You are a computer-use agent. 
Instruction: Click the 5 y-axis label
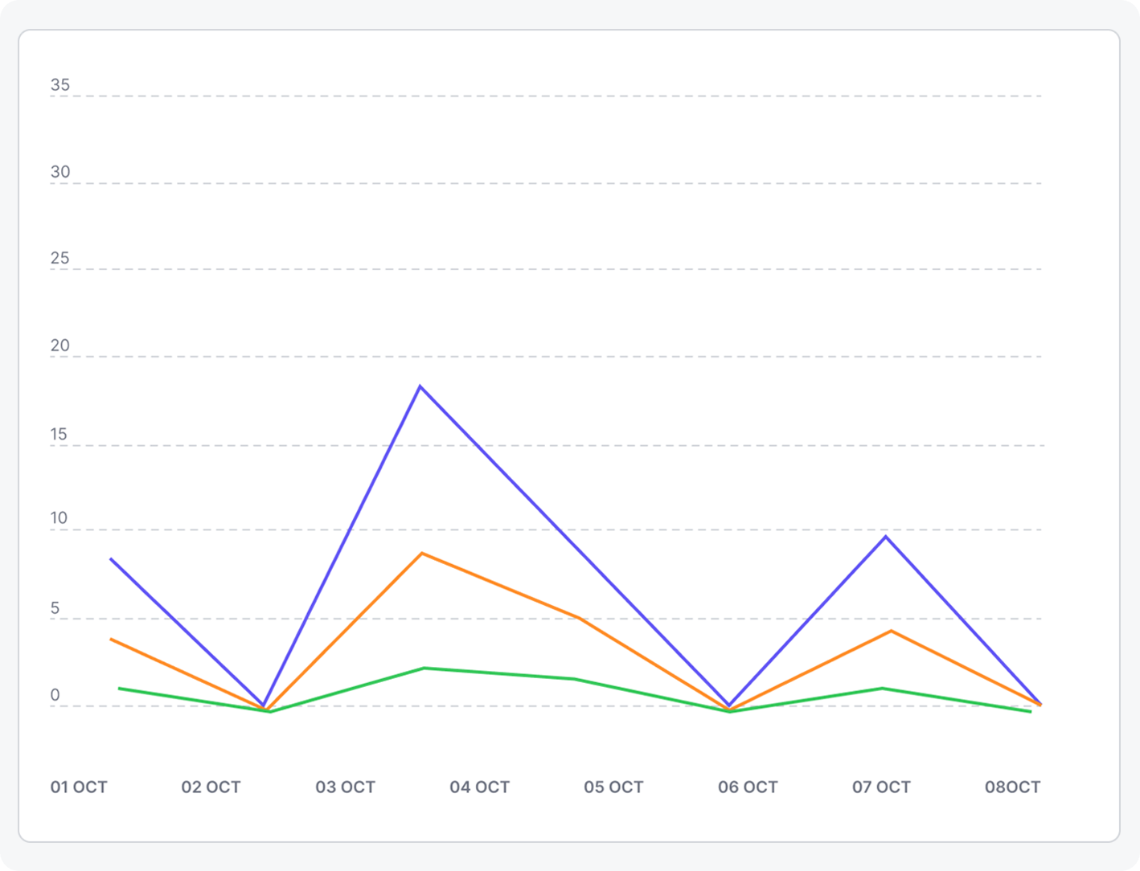point(55,609)
